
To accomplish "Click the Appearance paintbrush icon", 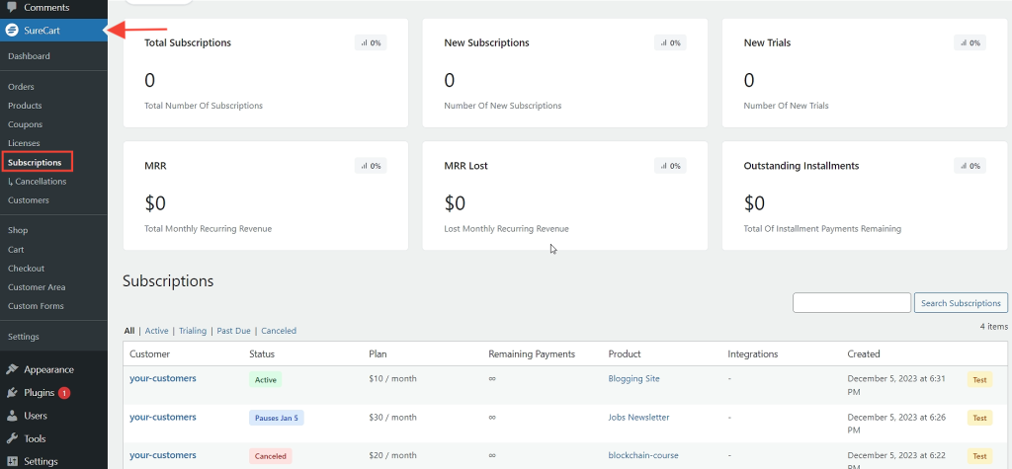I will tap(12, 369).
